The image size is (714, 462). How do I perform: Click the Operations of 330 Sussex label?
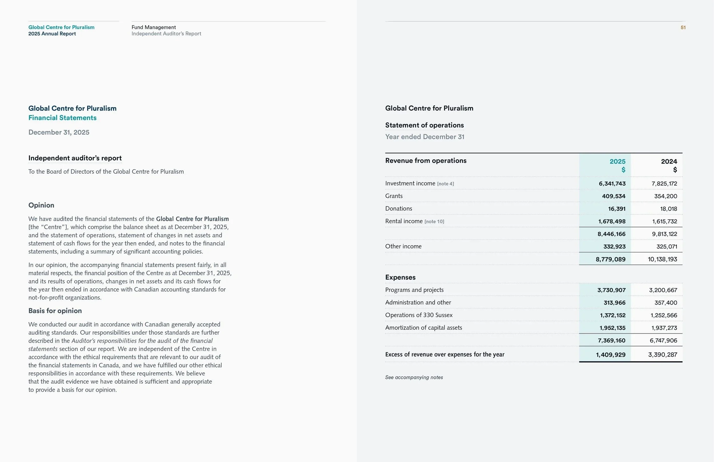419,315
